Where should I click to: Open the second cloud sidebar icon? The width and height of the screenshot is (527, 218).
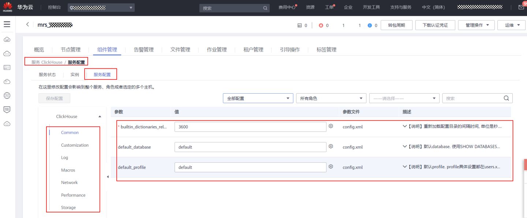pos(7,53)
